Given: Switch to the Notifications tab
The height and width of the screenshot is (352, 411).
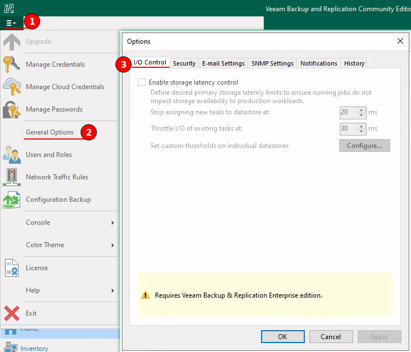Looking at the screenshot, I should click(319, 63).
